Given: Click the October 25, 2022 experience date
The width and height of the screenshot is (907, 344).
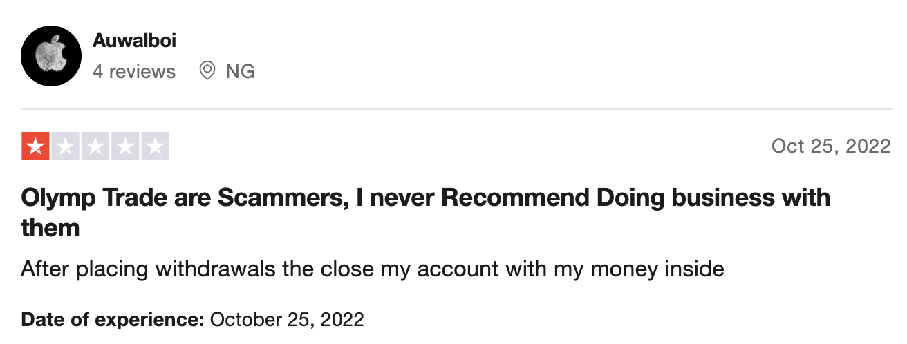Looking at the screenshot, I should coord(287,320).
